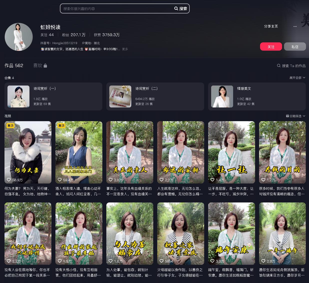Screen dimensions: 309x283
Task: Click the calendar icon for date filter
Action: 288,116
